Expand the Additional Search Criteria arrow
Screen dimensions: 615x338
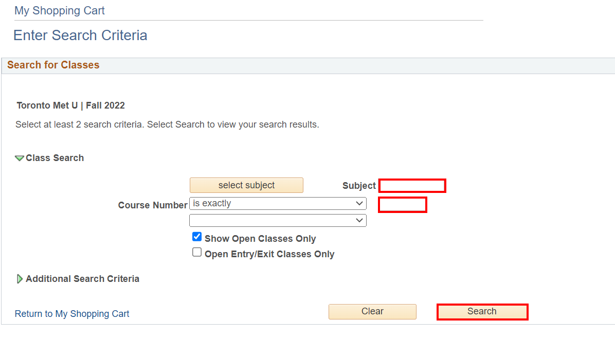click(20, 279)
